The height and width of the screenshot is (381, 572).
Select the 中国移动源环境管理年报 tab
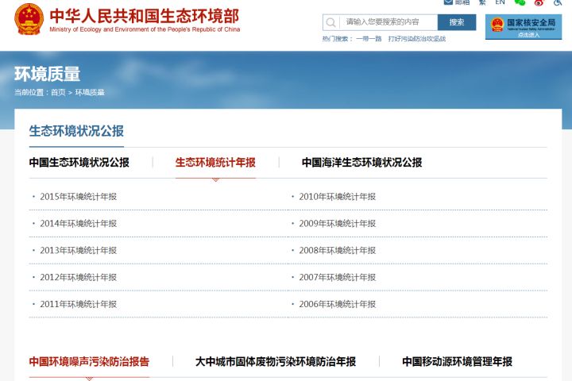pyautogui.click(x=457, y=362)
